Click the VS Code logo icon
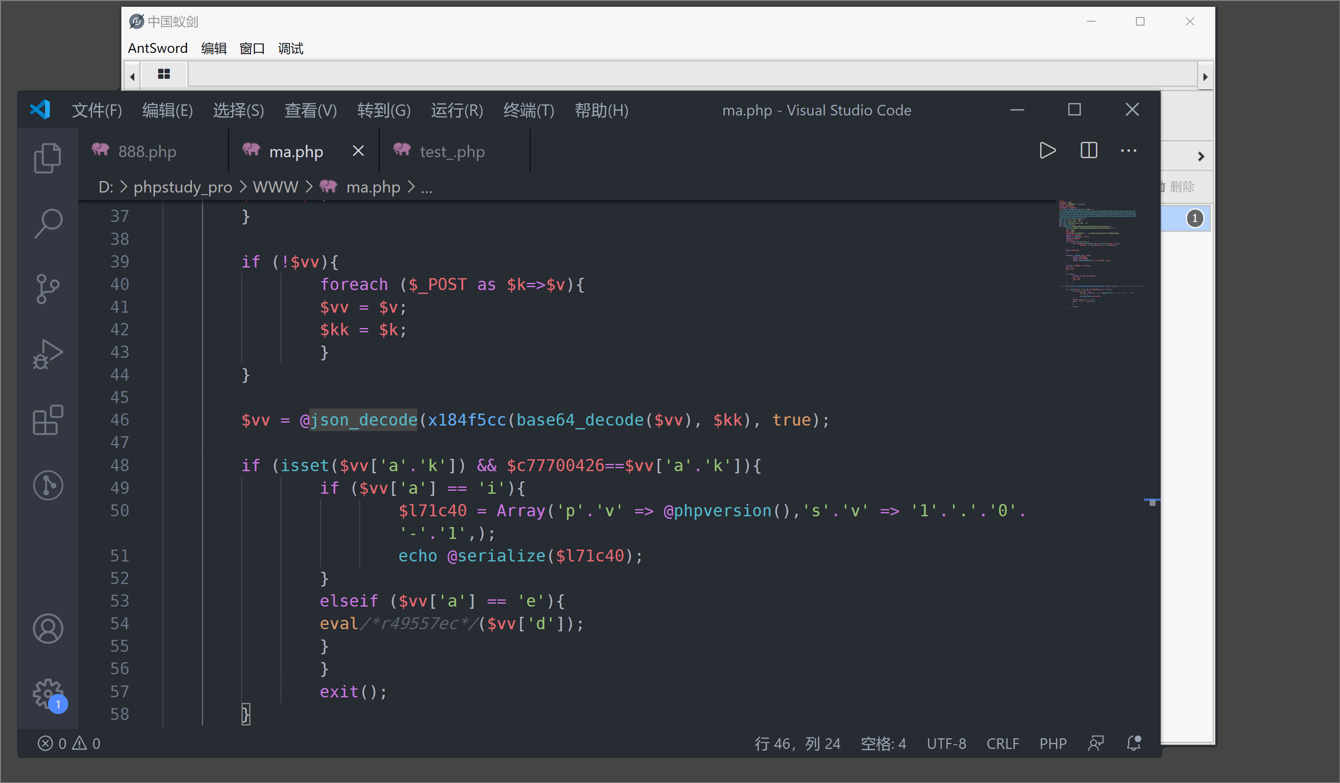1340x783 pixels. pos(40,109)
